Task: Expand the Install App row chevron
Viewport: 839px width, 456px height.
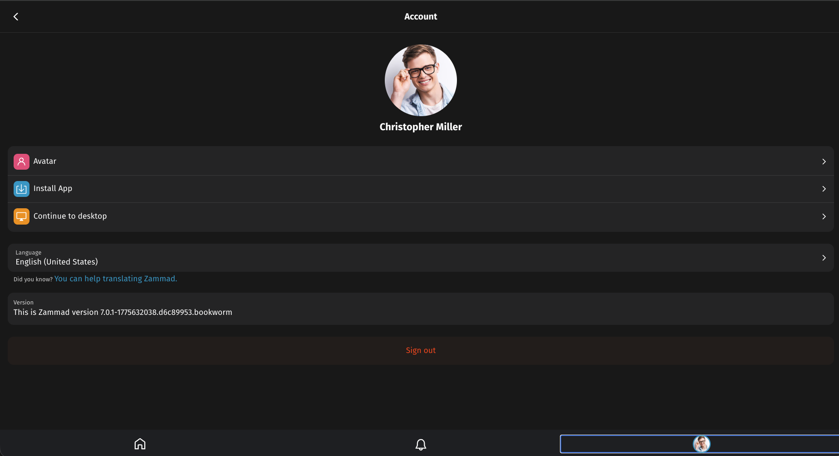Action: [x=824, y=189]
